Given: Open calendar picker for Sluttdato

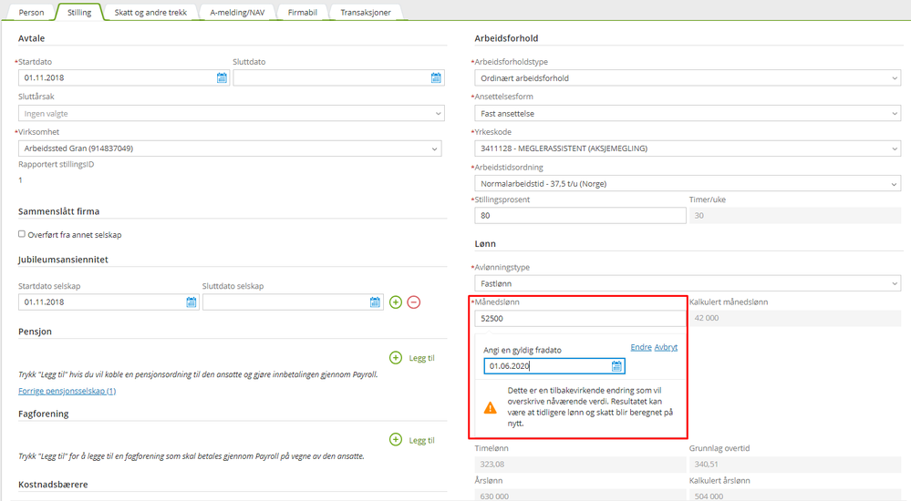Looking at the screenshot, I should coord(436,78).
